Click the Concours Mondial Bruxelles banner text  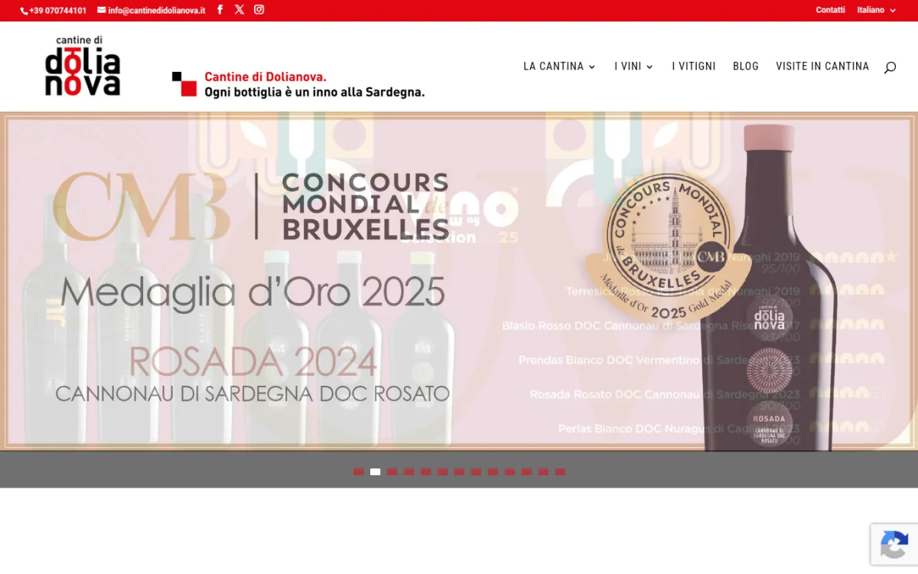[x=366, y=206]
